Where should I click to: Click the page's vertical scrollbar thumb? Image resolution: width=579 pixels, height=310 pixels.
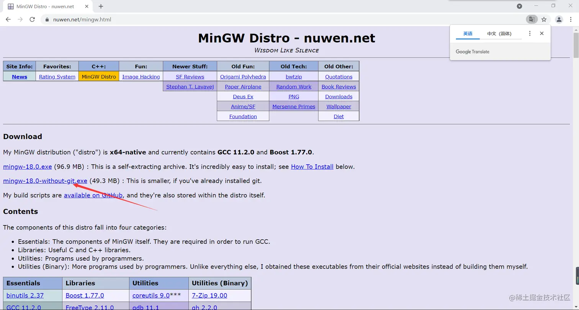click(x=576, y=46)
